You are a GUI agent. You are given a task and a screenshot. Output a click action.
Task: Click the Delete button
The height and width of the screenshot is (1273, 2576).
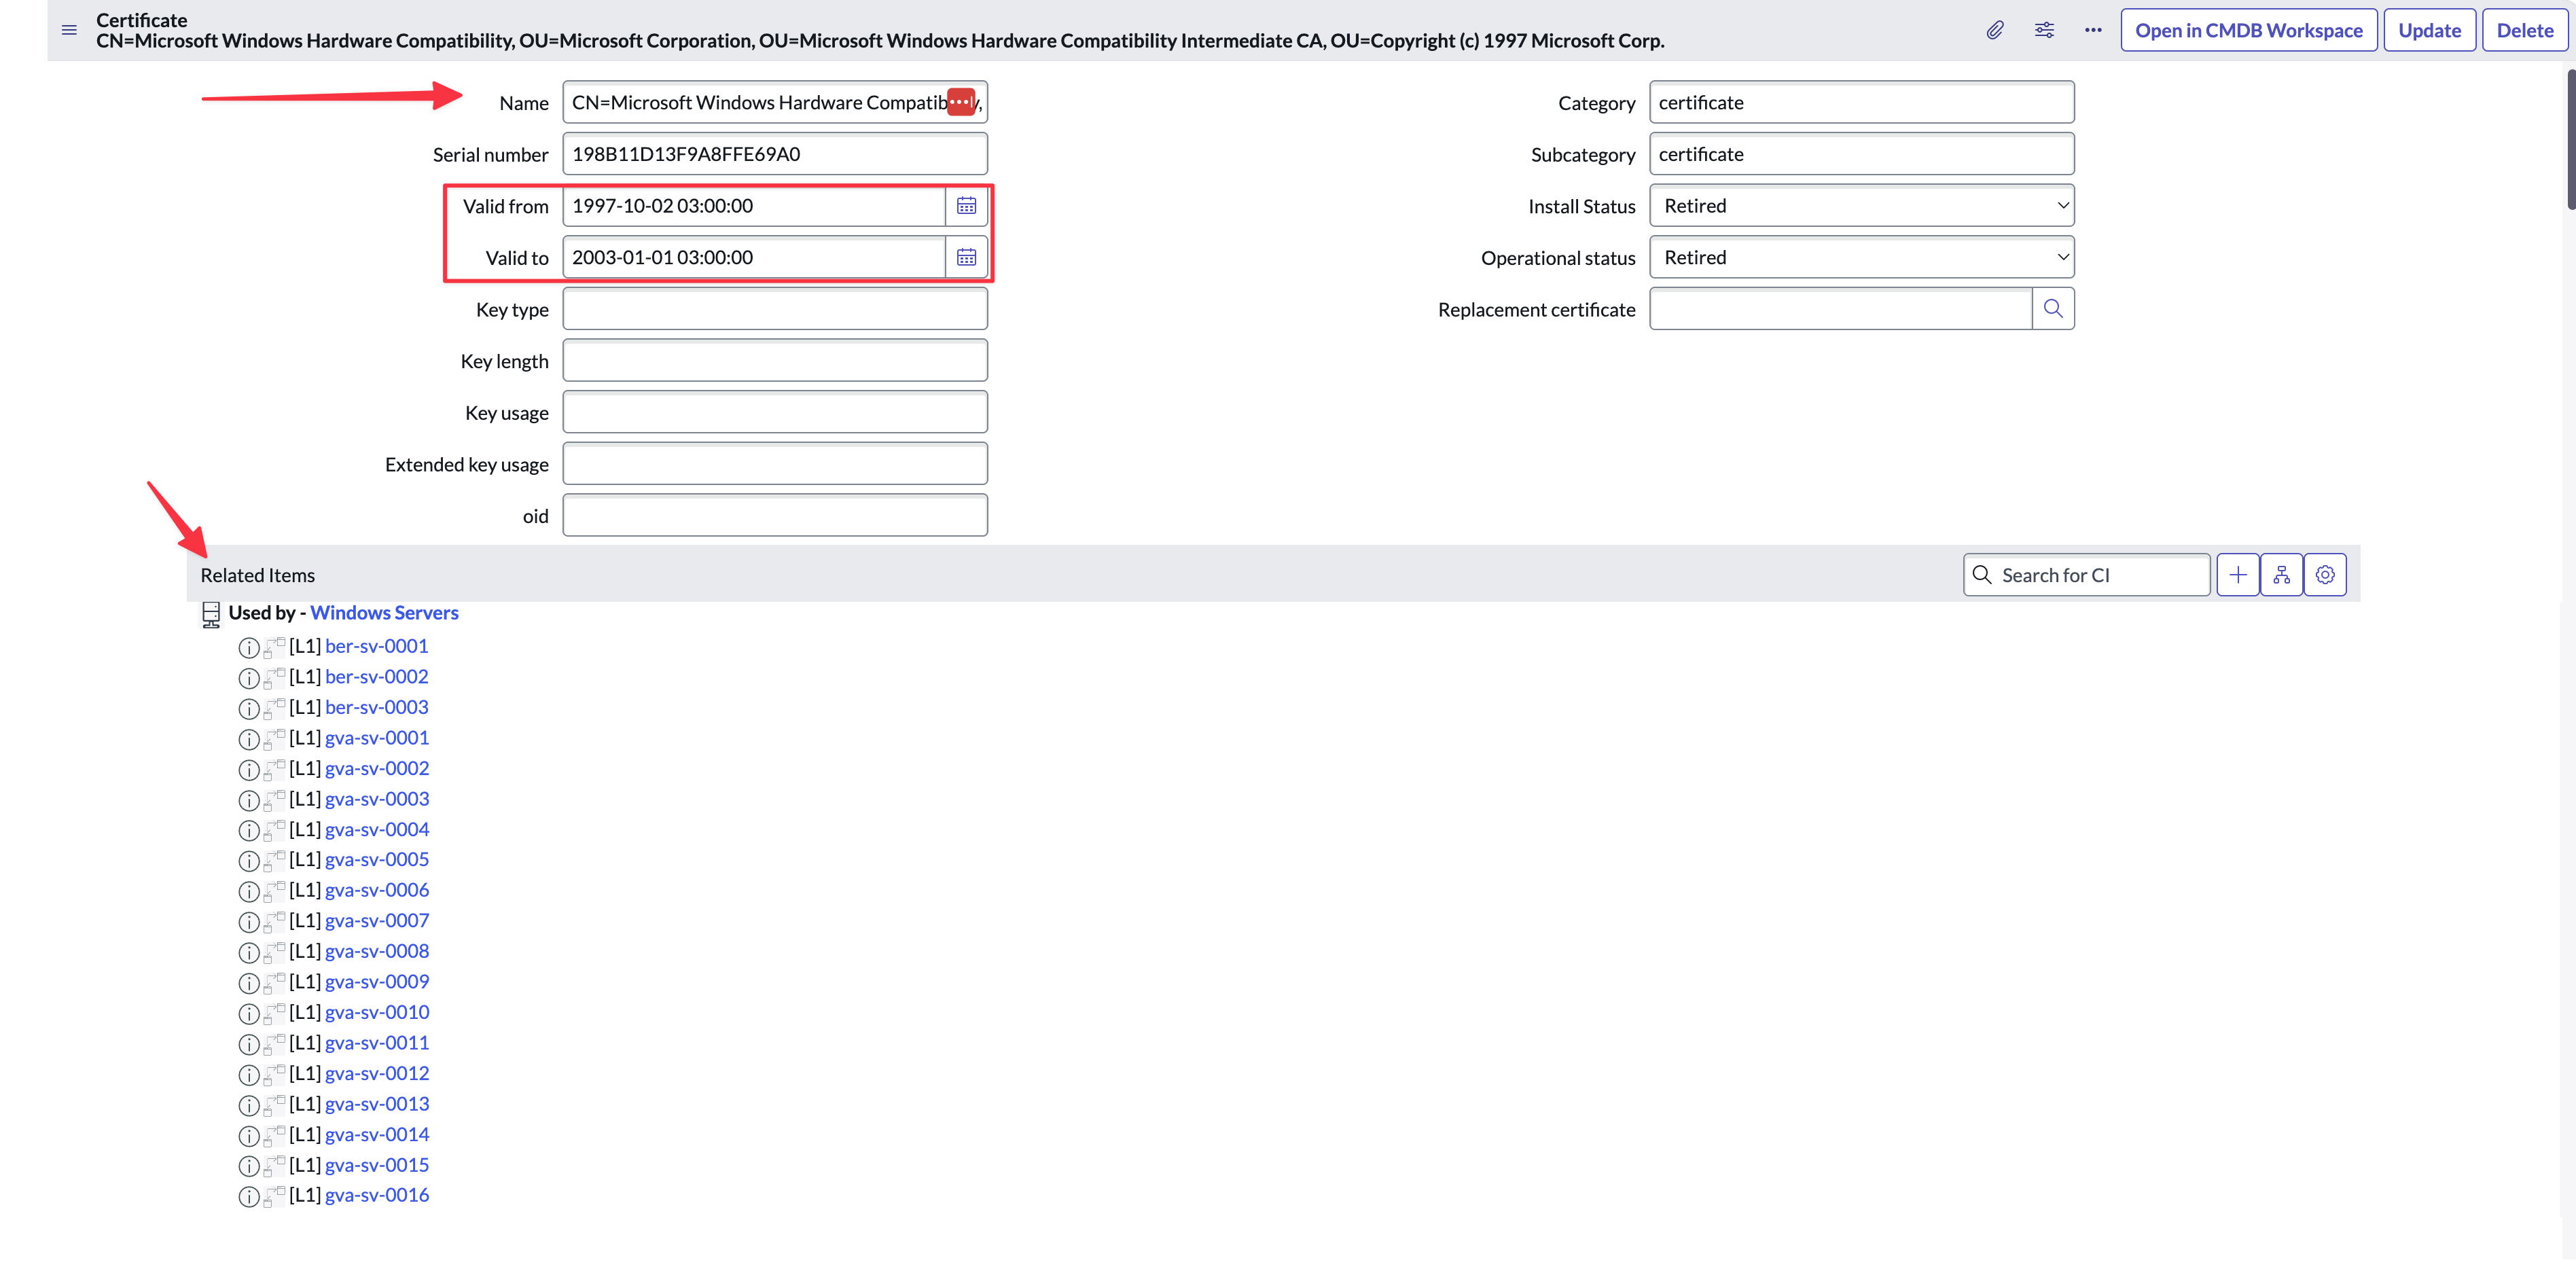tap(2524, 30)
